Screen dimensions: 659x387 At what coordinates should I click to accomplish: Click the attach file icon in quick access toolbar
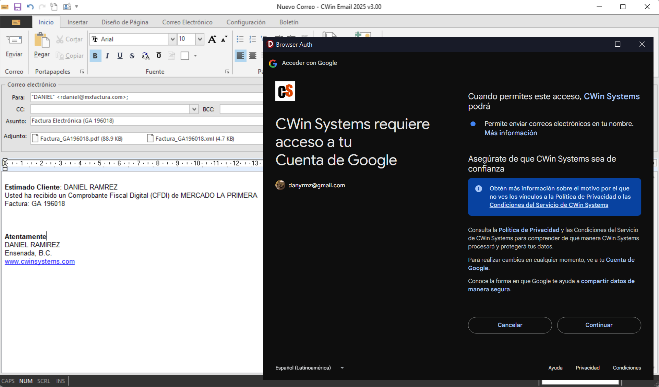pos(54,7)
